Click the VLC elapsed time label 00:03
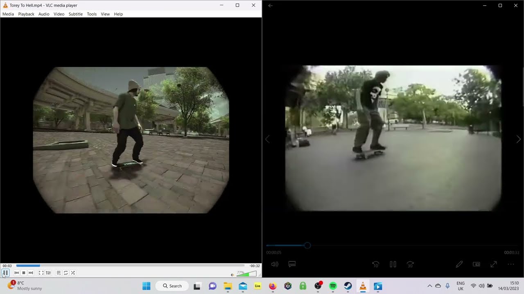524x294 pixels. [7, 266]
